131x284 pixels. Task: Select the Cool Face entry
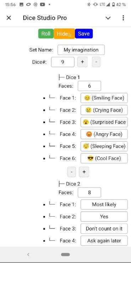point(104,158)
